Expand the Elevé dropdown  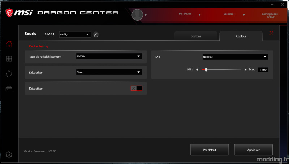109,72
